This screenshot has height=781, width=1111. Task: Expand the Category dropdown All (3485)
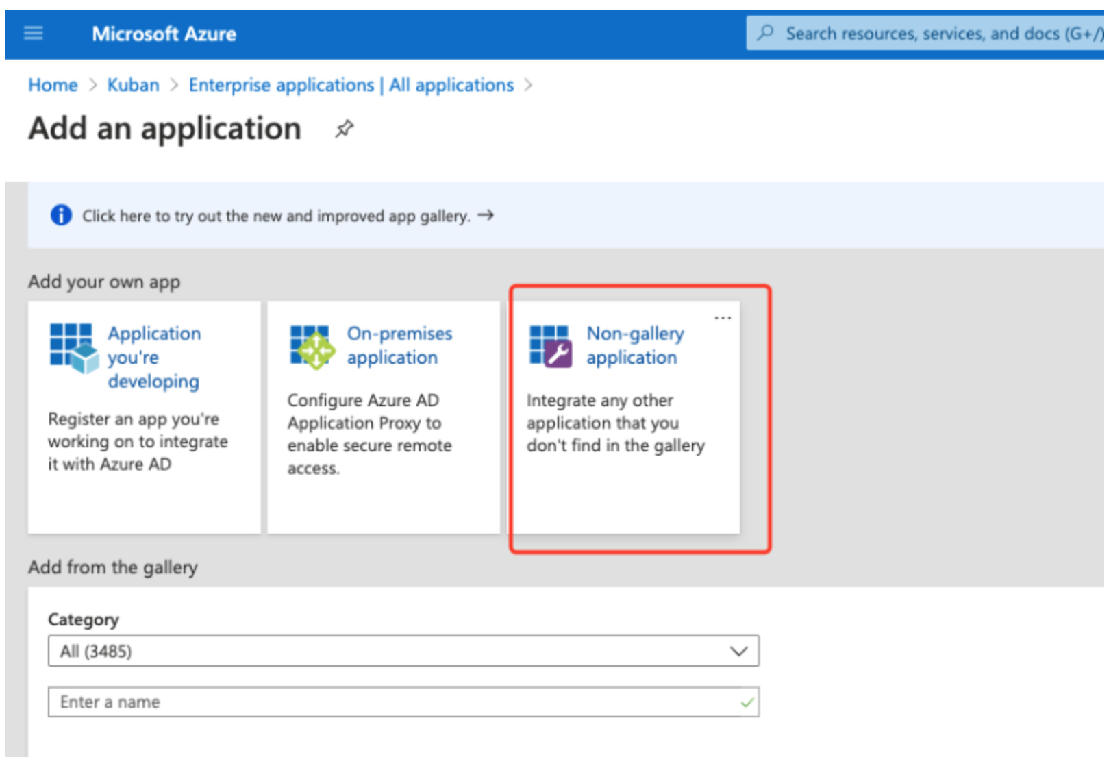(403, 651)
